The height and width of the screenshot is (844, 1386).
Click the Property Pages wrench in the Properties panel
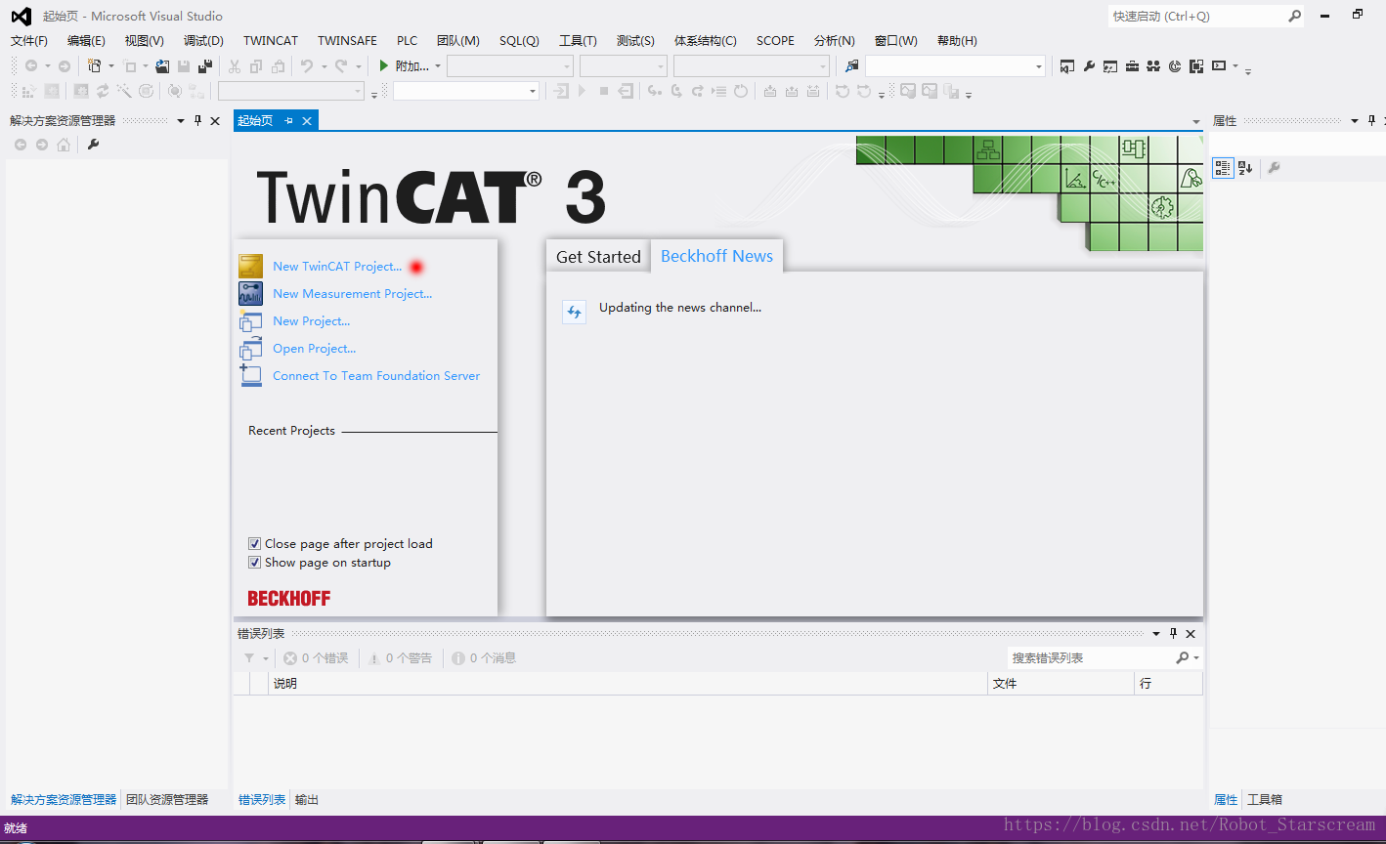coord(1274,168)
